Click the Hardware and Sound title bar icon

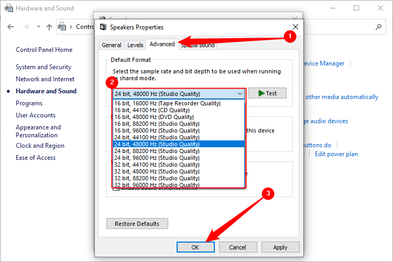(x=9, y=8)
